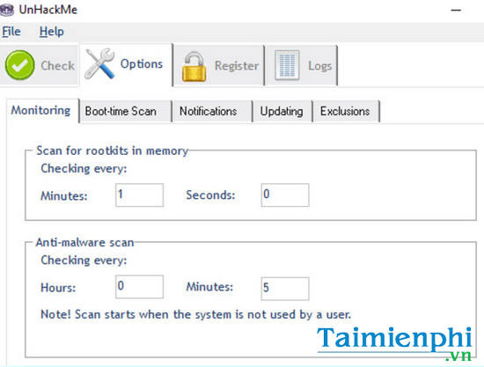
Task: Click the UnHackMe window title text
Action: (48, 10)
